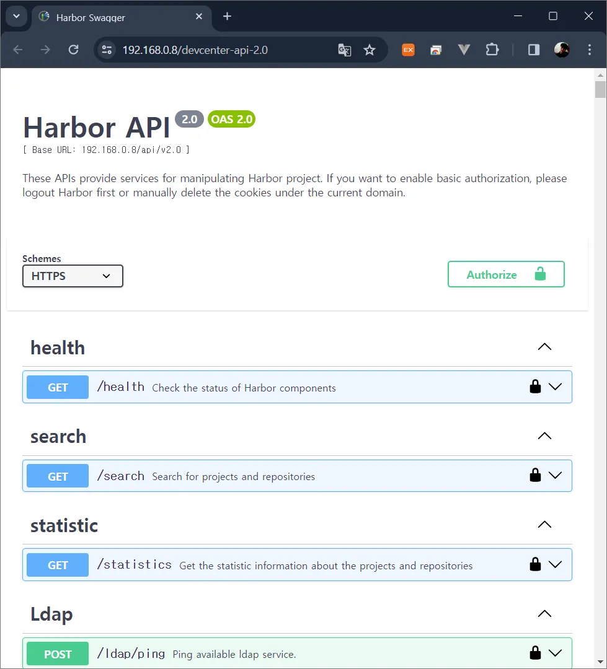Click the OAS 2.0 badge
This screenshot has width=607, height=669.
click(x=231, y=119)
